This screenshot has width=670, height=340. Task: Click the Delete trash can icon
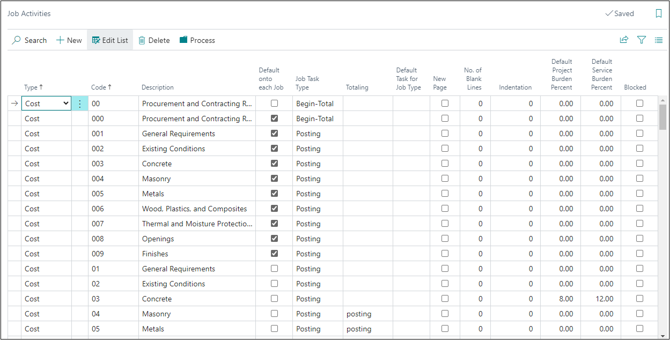click(142, 40)
